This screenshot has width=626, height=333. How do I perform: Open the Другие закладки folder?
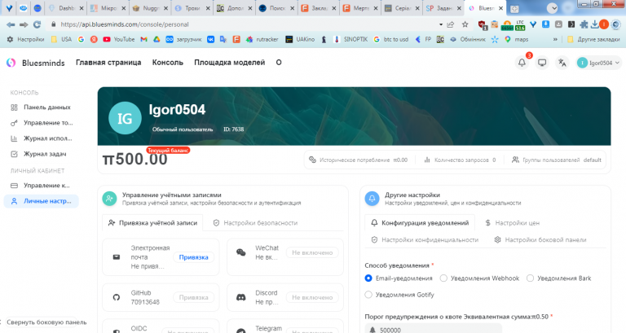click(593, 39)
